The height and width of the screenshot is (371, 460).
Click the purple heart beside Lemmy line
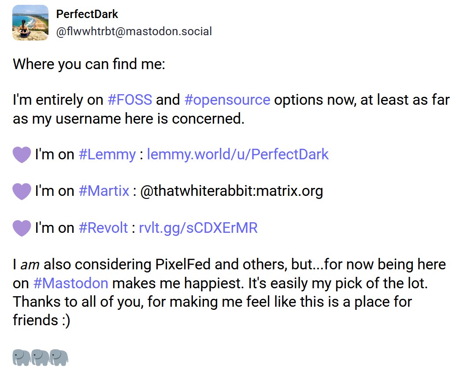click(x=22, y=154)
